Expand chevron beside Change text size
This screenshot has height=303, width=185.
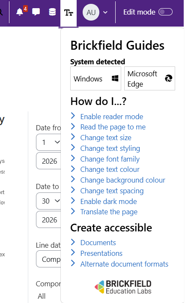point(73,137)
